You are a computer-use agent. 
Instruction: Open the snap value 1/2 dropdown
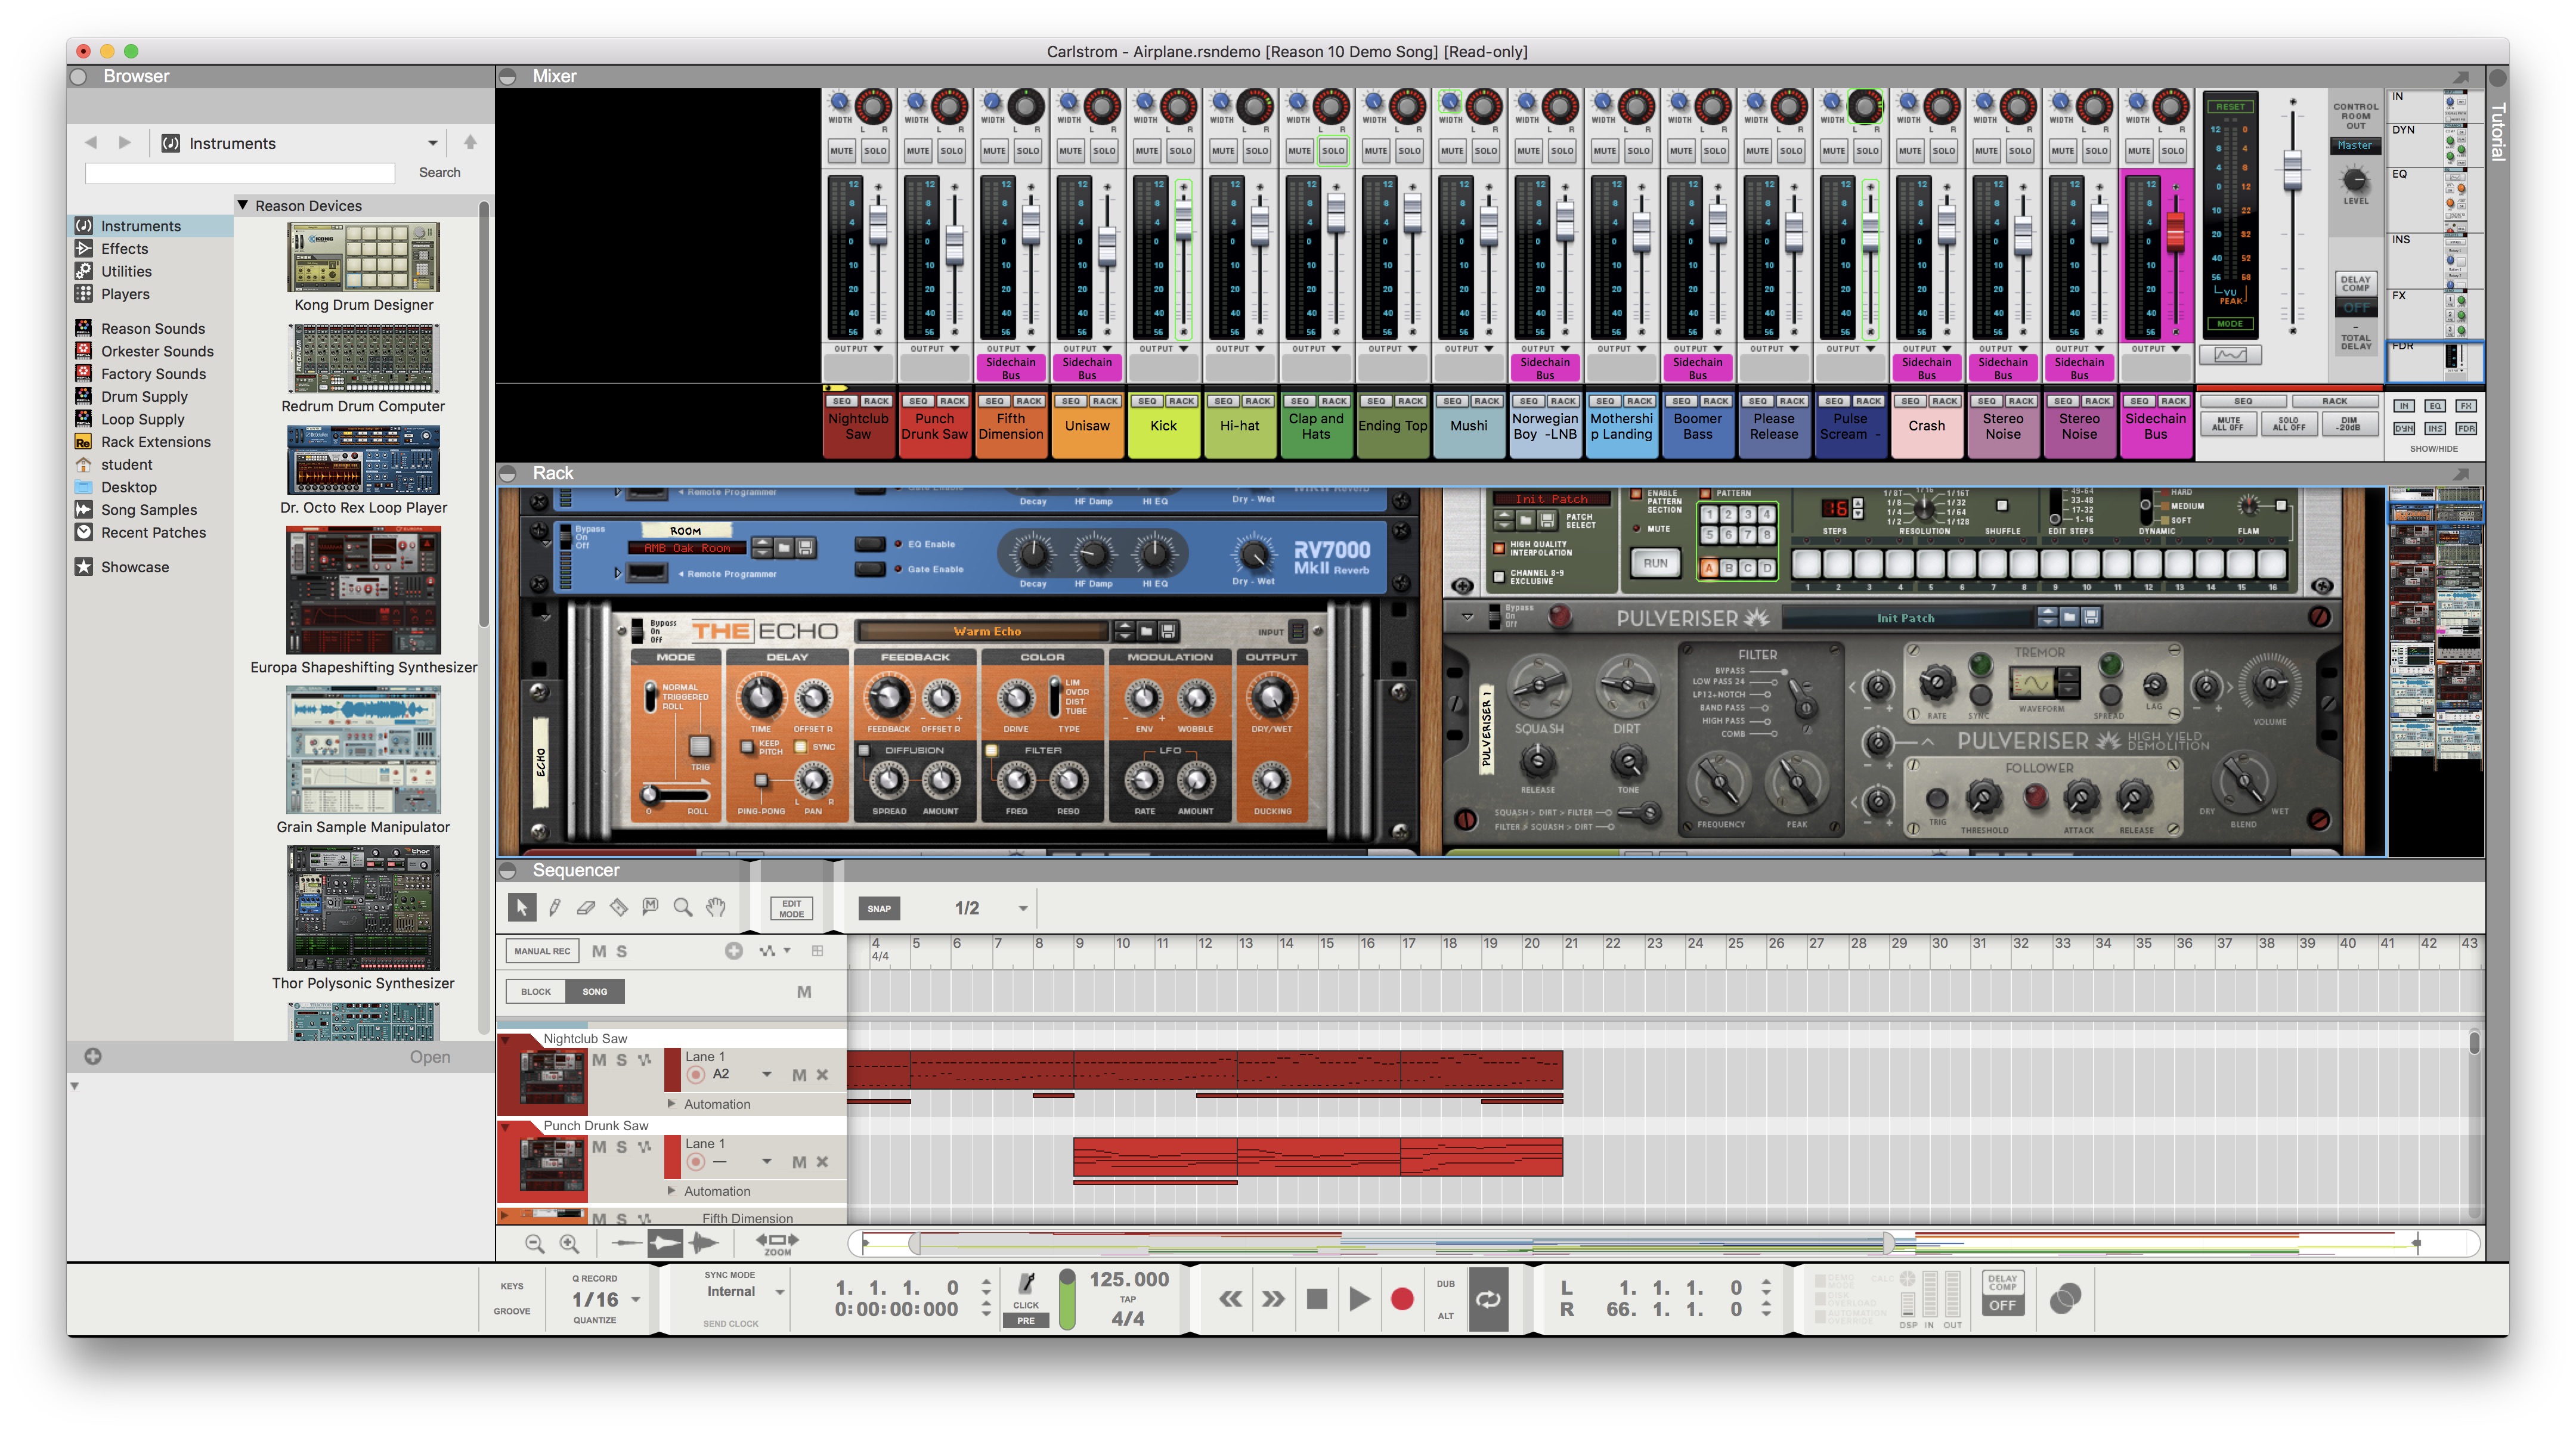(x=1022, y=908)
